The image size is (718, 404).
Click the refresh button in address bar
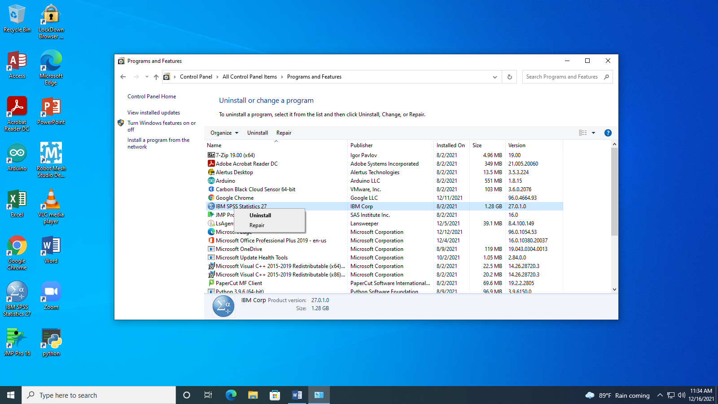[x=509, y=77]
